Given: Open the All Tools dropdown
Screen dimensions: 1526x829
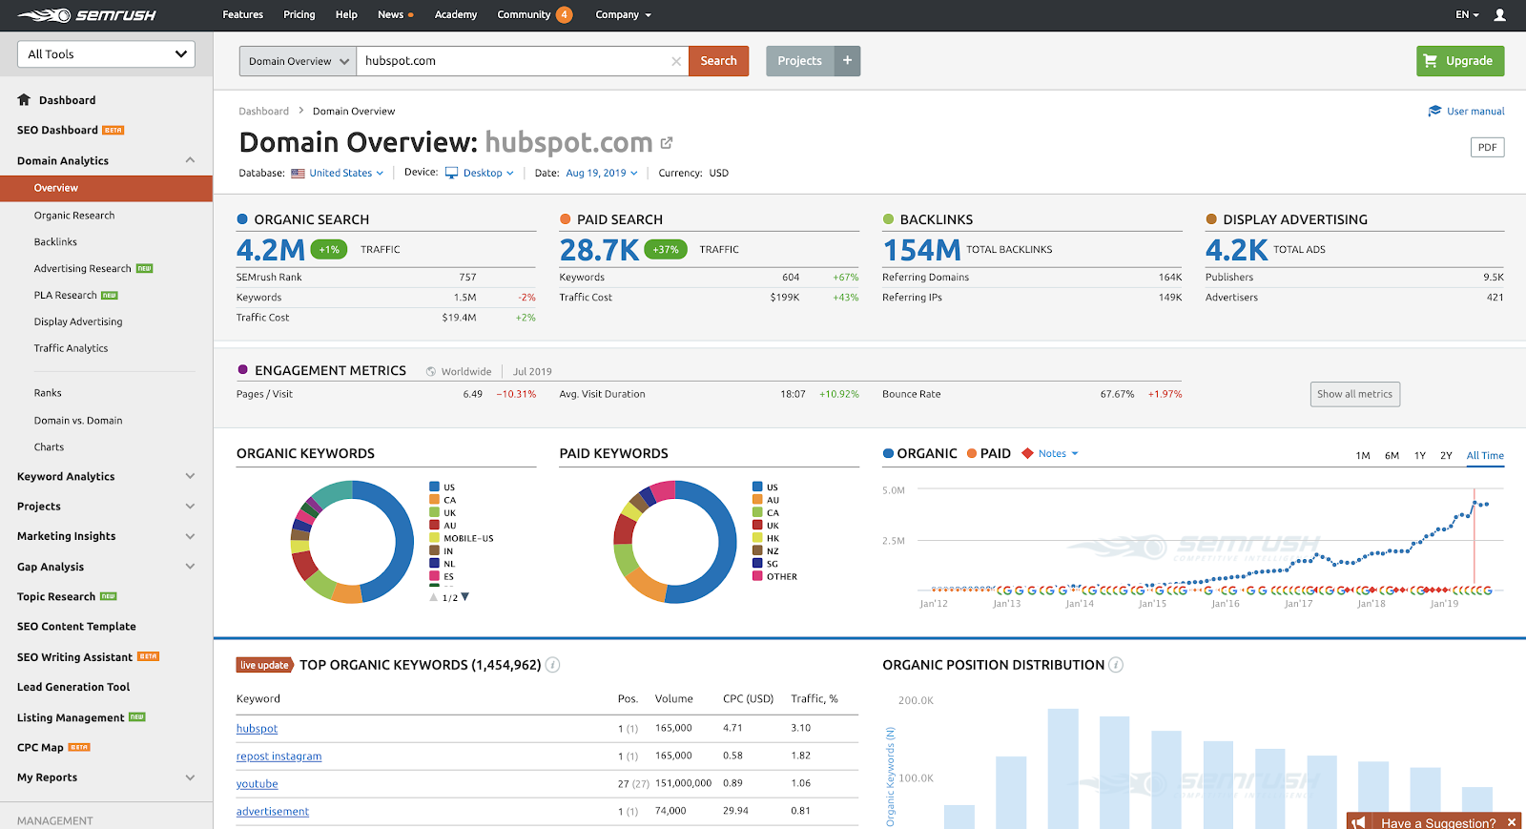Looking at the screenshot, I should [x=106, y=54].
